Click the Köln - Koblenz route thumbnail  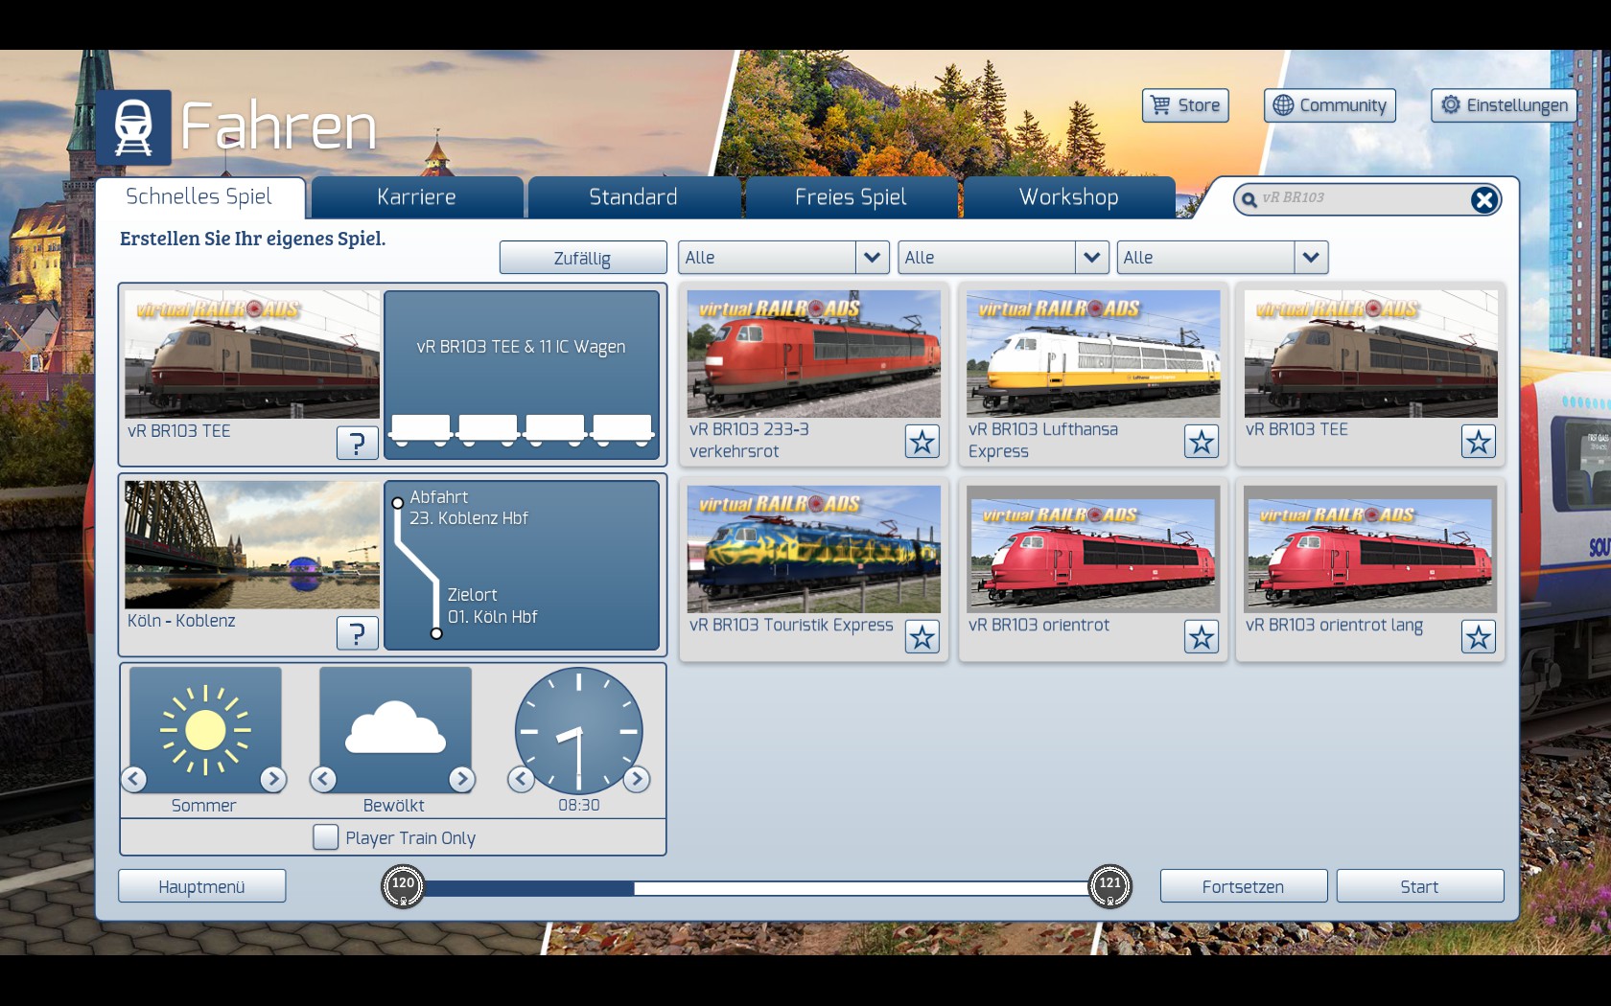tap(252, 544)
